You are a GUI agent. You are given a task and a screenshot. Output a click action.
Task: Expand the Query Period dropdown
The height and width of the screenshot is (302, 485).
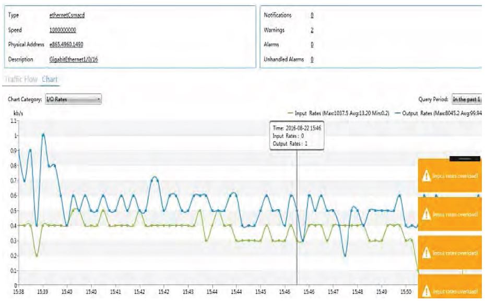tap(466, 99)
